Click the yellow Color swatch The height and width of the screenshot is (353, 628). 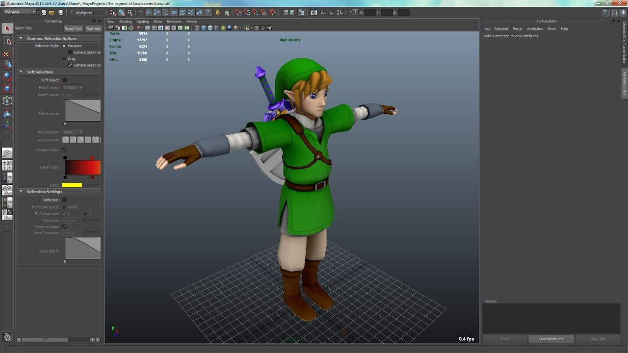pyautogui.click(x=72, y=185)
